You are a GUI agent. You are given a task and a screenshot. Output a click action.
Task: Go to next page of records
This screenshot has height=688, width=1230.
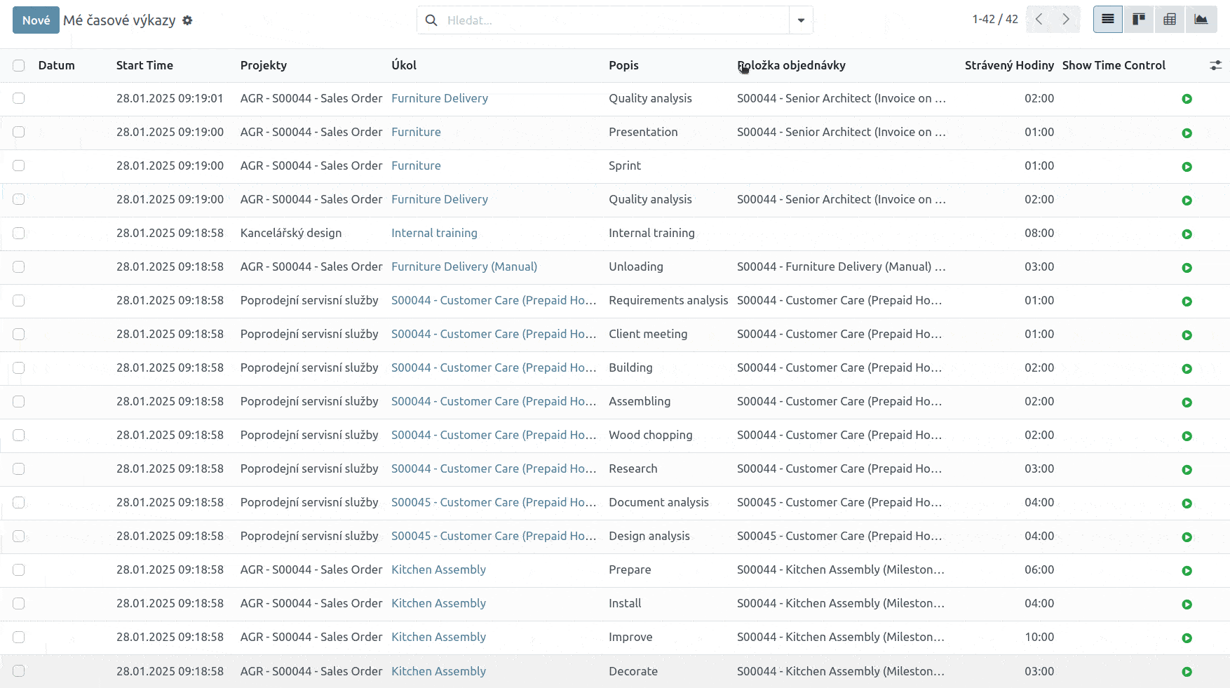click(x=1065, y=19)
